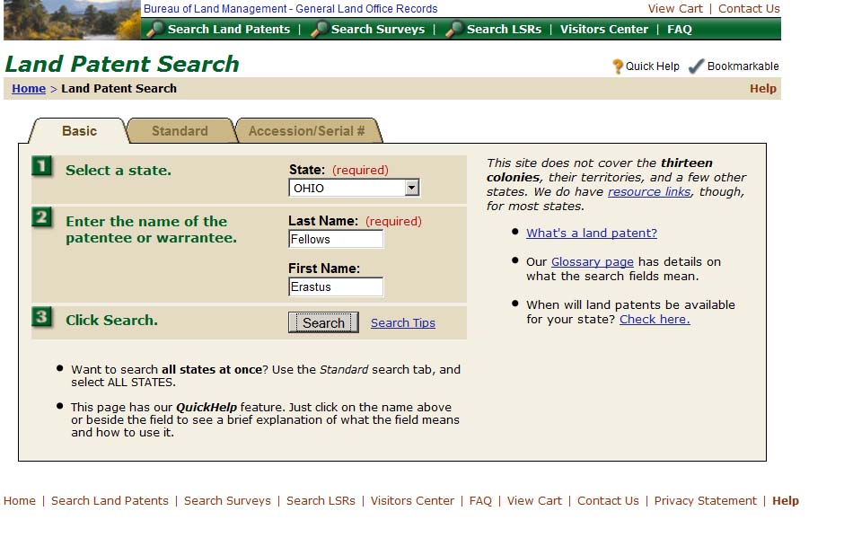This screenshot has height=555, width=844.
Task: Select the Basic search tab
Action: tap(79, 131)
